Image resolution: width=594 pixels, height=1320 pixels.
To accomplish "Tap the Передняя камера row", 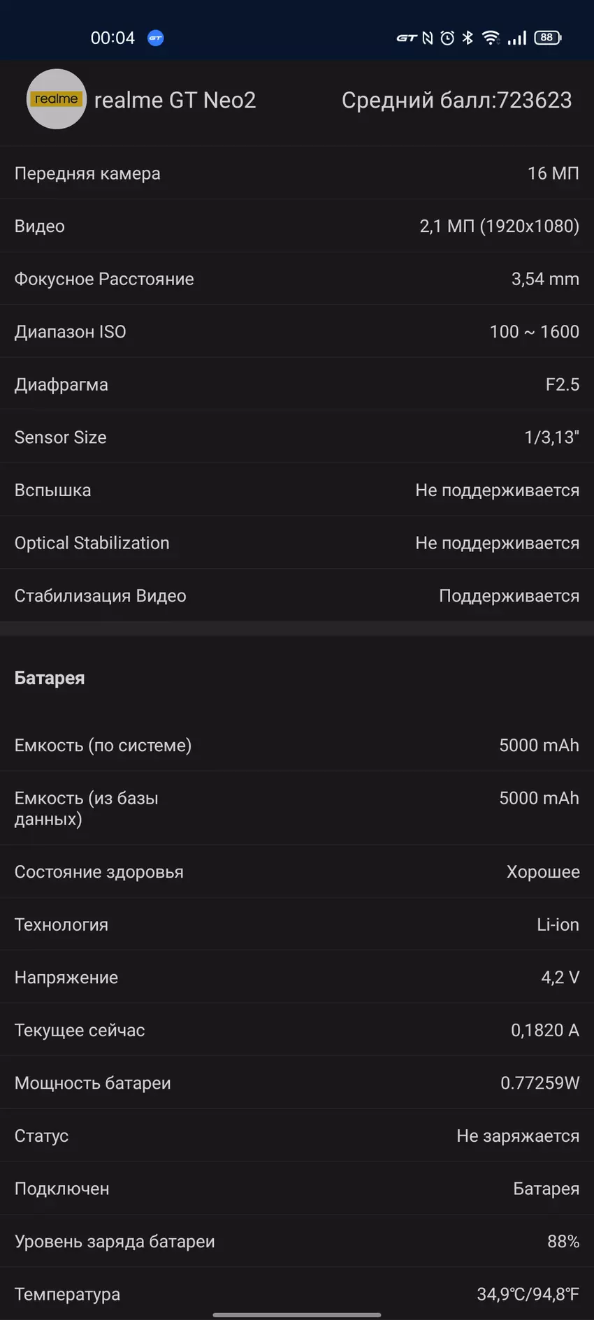I will 296,173.
